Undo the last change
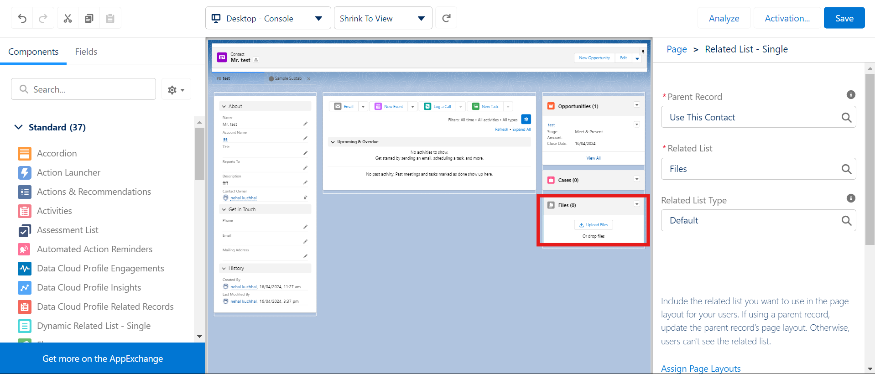 22,18
